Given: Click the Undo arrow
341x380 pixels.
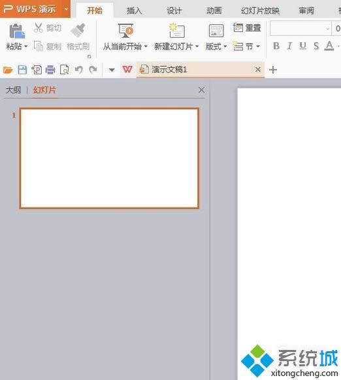Looking at the screenshot, I should point(79,70).
